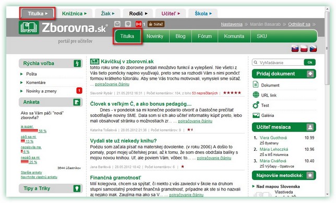This screenshot has width=336, height=203.
Task: Open article Finančná gramotnosť
Action: (115, 178)
